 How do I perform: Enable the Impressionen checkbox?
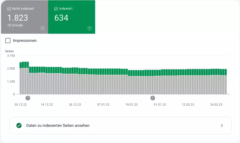click(8, 41)
